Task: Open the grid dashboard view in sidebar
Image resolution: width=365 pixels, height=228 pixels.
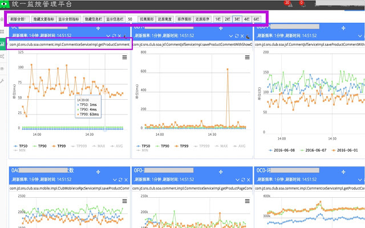Action: tap(2, 31)
